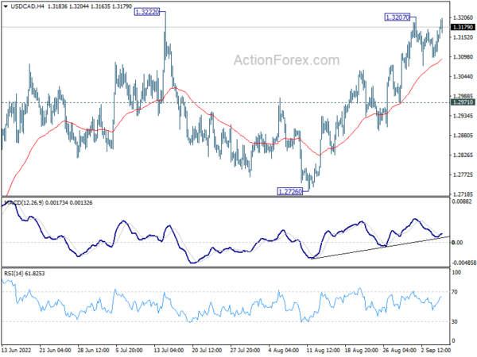Viewport: 477px width, 357px height.
Task: Click the MACD zero level 0.00 label
Action: [457, 243]
